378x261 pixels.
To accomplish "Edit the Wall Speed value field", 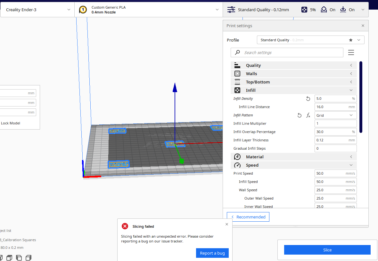I will click(335, 190).
